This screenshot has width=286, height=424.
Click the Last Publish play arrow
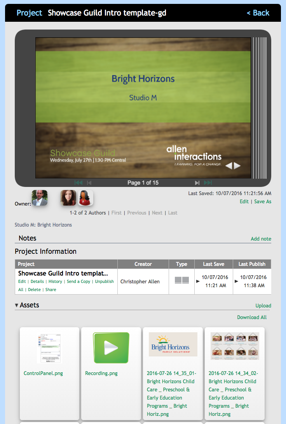coord(236,281)
